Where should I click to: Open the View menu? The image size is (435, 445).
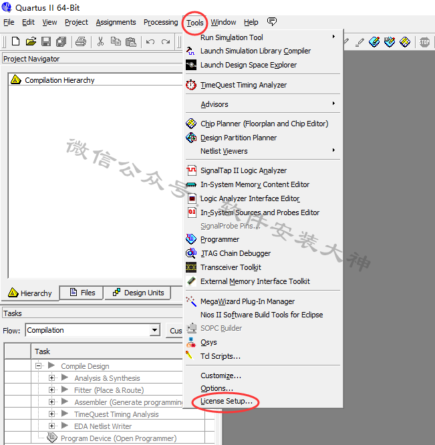[49, 22]
